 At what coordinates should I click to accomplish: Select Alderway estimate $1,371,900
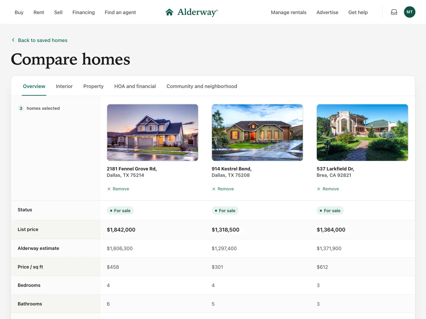pyautogui.click(x=329, y=248)
